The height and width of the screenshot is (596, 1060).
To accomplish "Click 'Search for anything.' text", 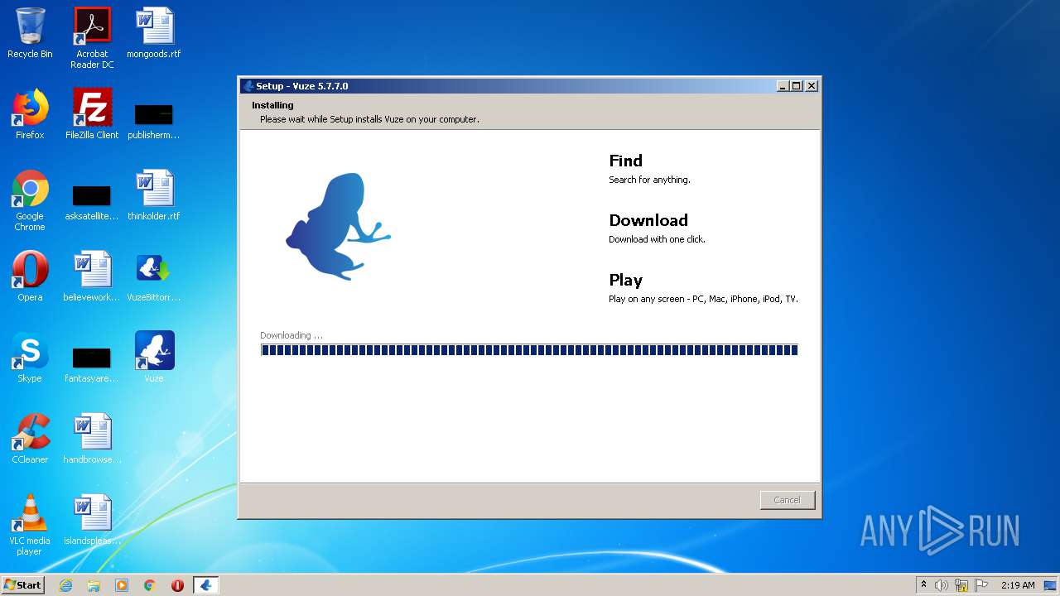I will [x=649, y=180].
